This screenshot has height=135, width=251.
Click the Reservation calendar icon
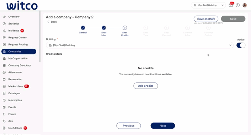4,79
